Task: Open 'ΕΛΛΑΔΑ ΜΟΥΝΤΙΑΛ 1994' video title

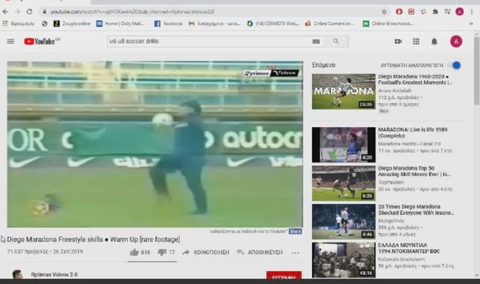Action: pyautogui.click(x=409, y=248)
